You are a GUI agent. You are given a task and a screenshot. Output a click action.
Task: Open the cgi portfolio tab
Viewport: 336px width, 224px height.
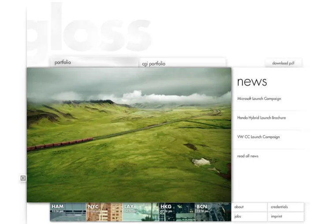[182, 63]
